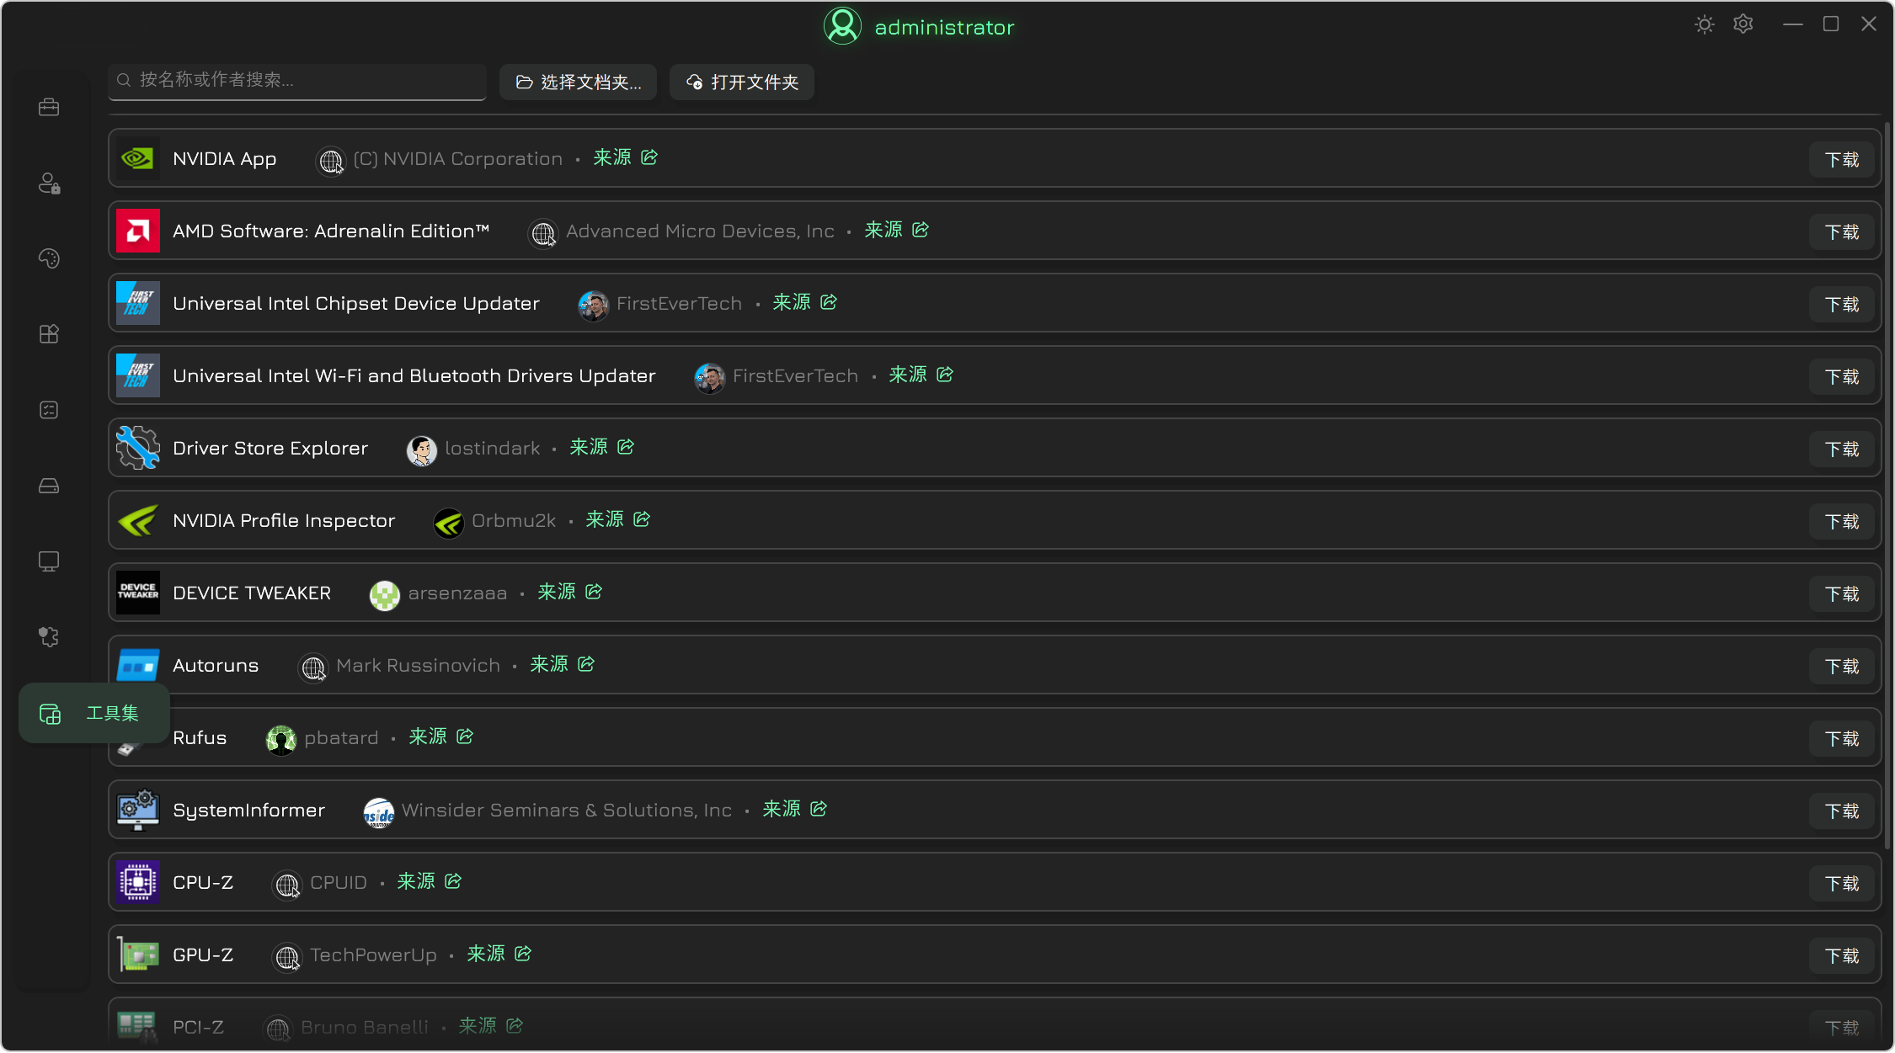Screen dimensions: 1895x1053
Task: Open settings via the gear icon
Action: coord(1743,24)
